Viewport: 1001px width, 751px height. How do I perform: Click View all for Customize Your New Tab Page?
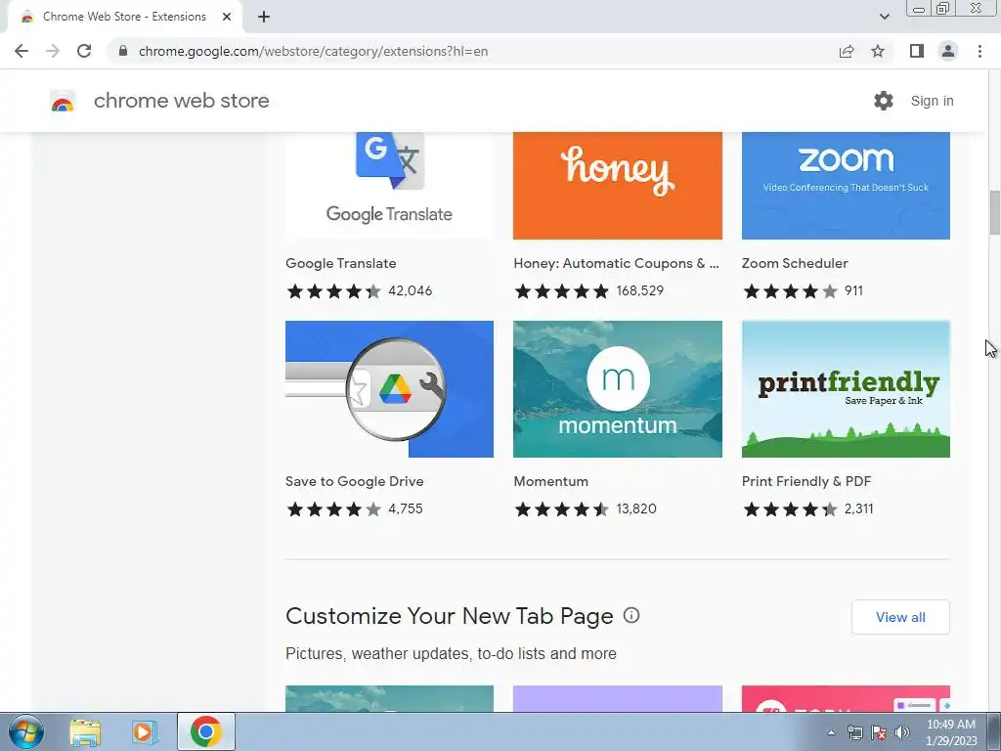[900, 617]
